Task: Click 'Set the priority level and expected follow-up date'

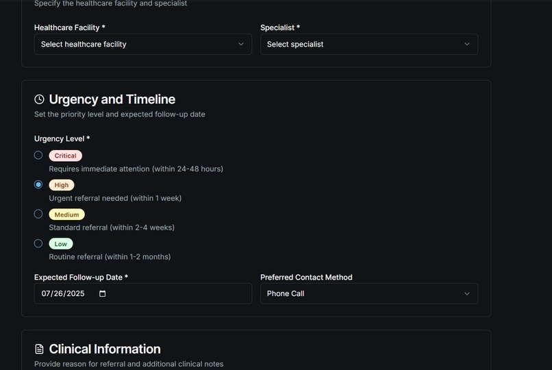Action: point(120,114)
